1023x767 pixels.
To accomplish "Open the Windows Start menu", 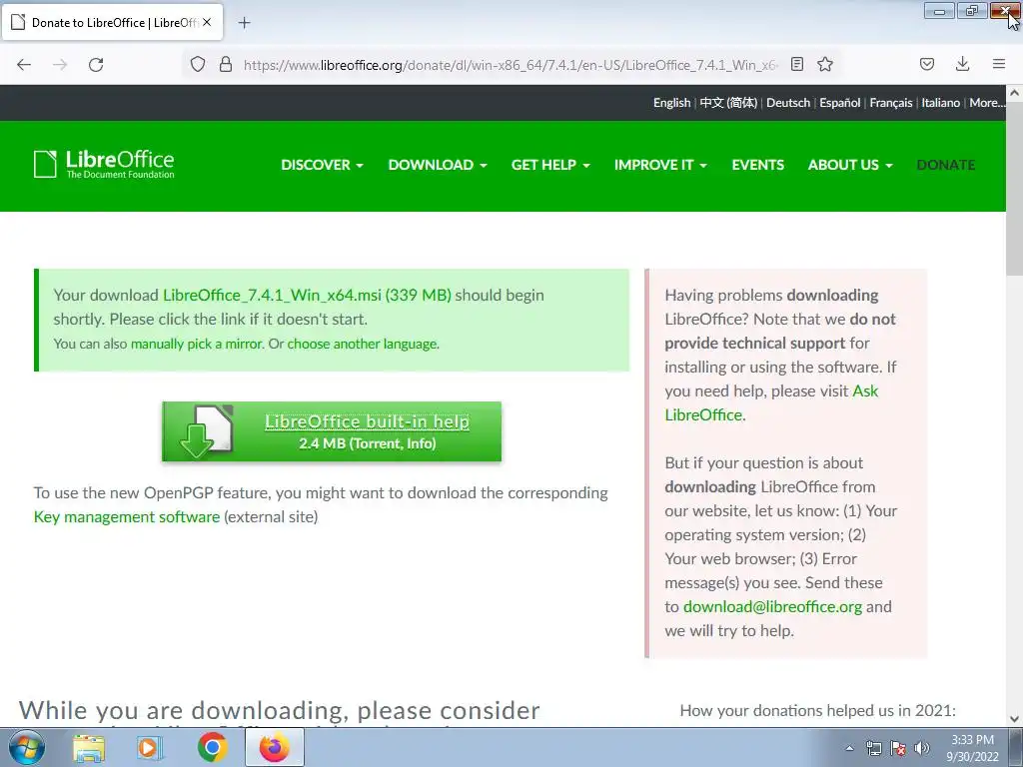I will 26,748.
